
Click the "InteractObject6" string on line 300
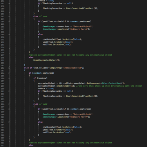(83, 114)
